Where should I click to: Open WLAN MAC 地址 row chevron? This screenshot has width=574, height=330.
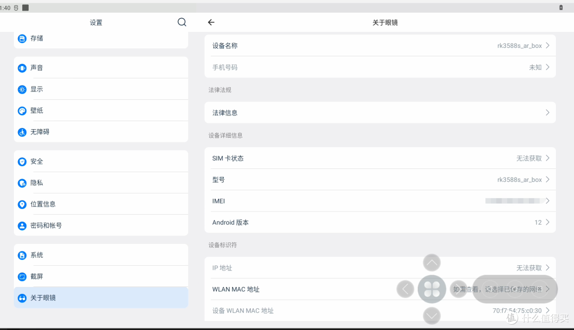[547, 289]
